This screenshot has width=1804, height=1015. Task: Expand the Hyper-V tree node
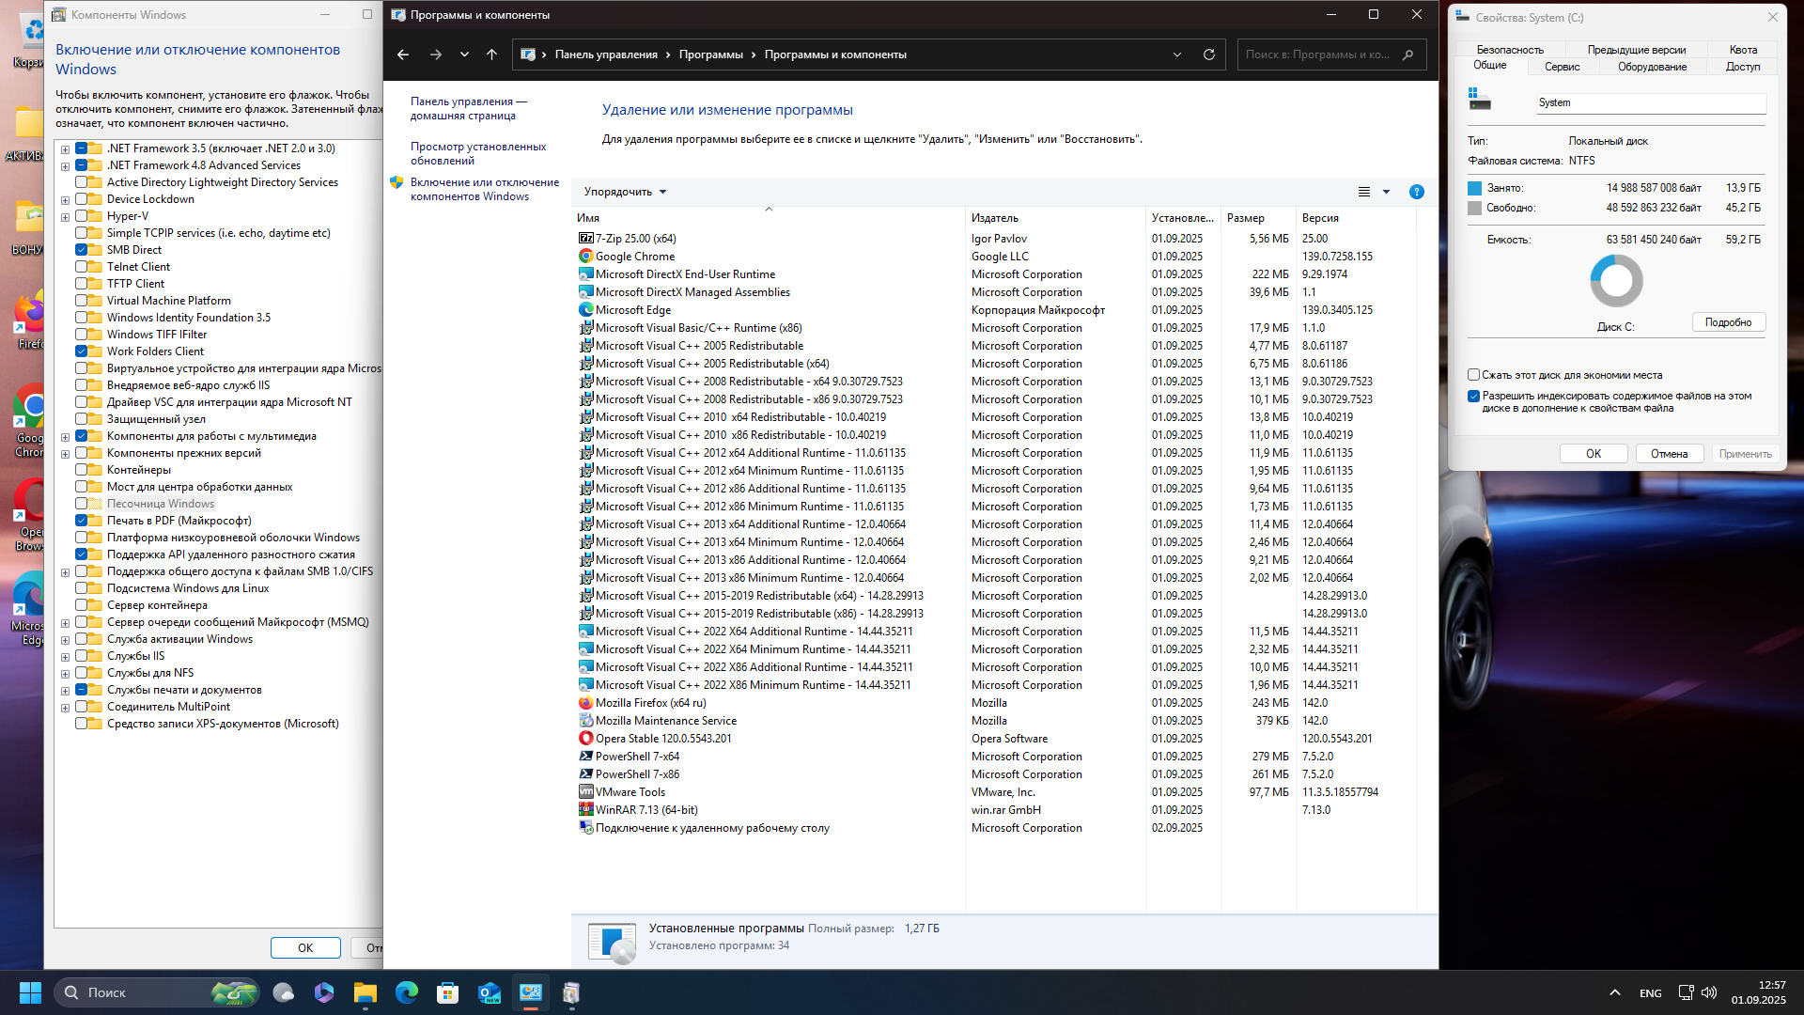click(x=65, y=216)
